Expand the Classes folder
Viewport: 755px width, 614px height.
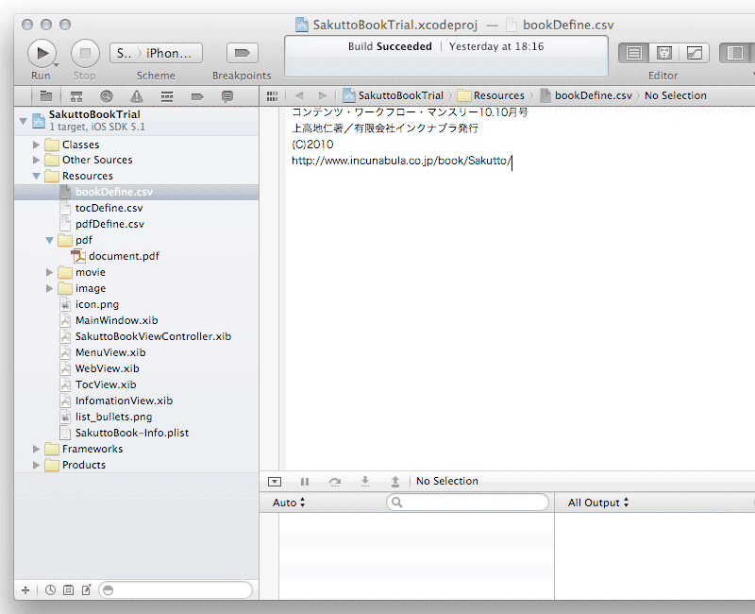36,145
